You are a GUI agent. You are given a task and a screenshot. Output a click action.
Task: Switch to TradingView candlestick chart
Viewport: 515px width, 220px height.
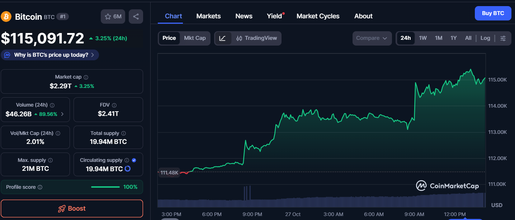256,38
